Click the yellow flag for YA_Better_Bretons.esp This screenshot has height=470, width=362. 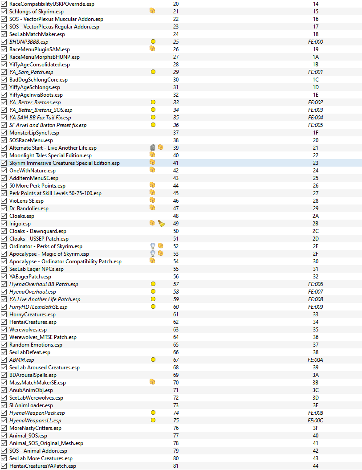tap(153, 102)
